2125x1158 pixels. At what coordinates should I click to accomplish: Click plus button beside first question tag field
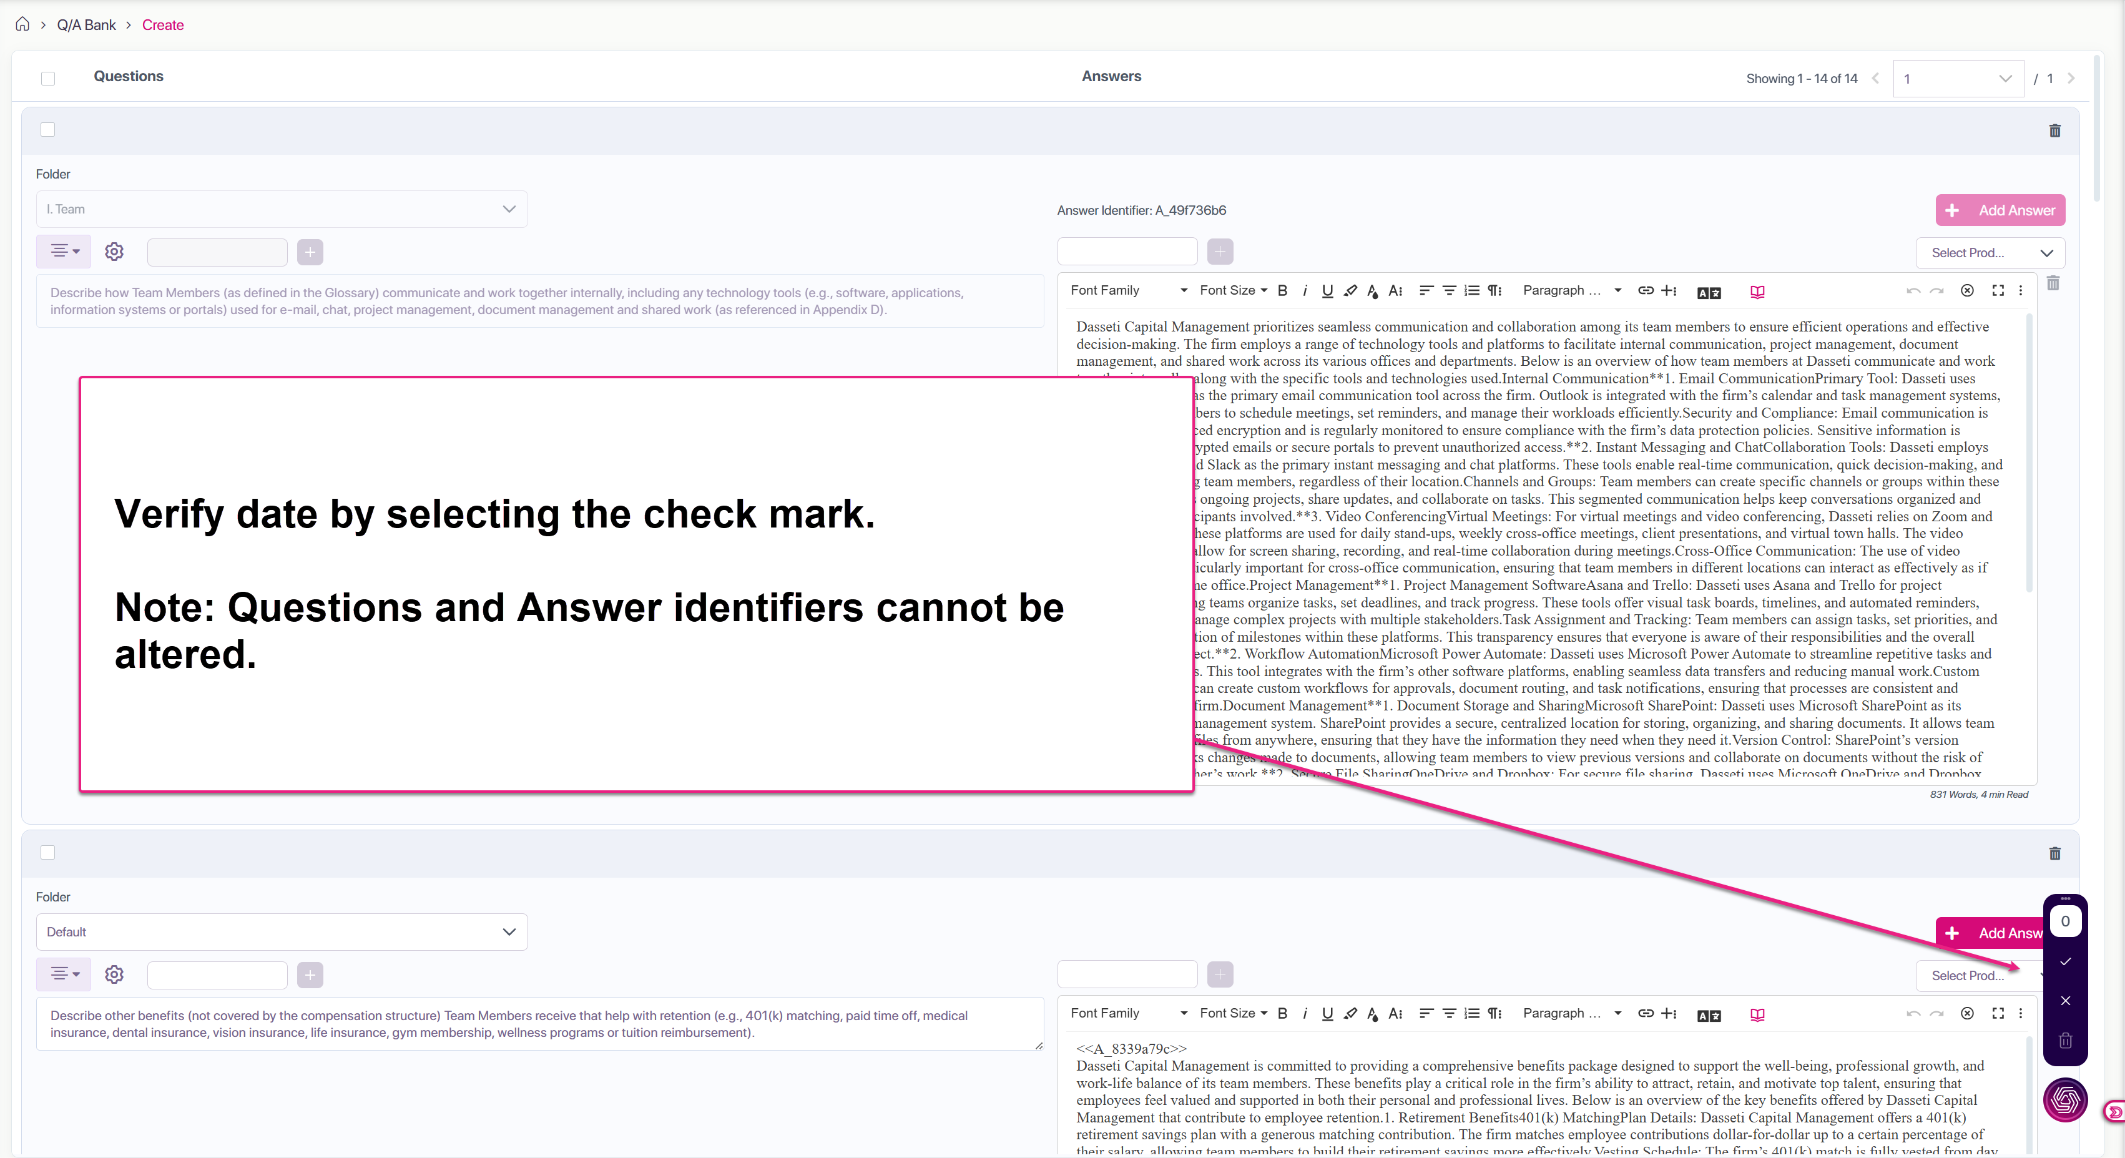tap(310, 252)
